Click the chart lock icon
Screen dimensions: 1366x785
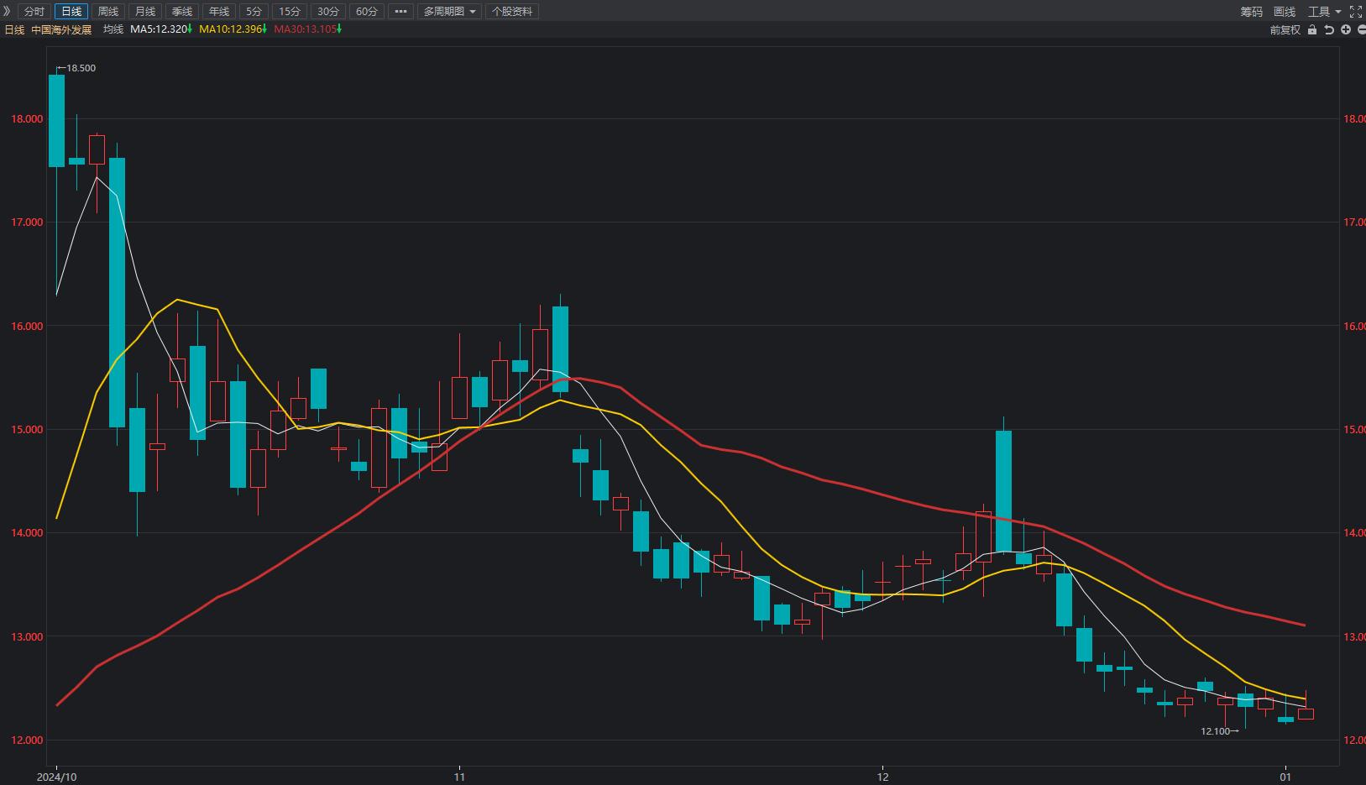click(x=1312, y=29)
